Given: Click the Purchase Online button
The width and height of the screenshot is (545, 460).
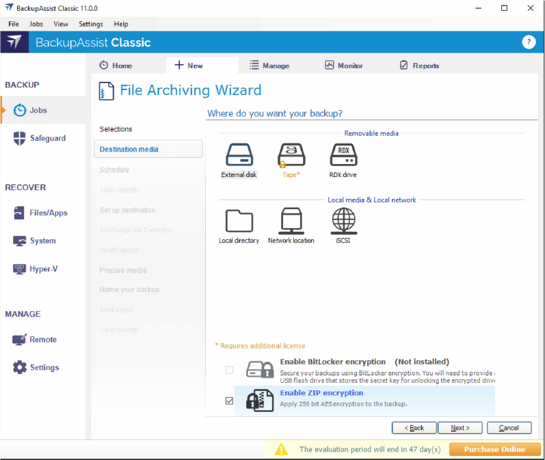Looking at the screenshot, I should click(x=494, y=449).
